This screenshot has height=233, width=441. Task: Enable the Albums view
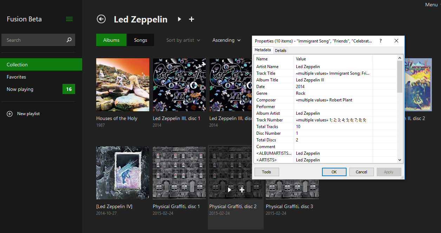pos(111,40)
